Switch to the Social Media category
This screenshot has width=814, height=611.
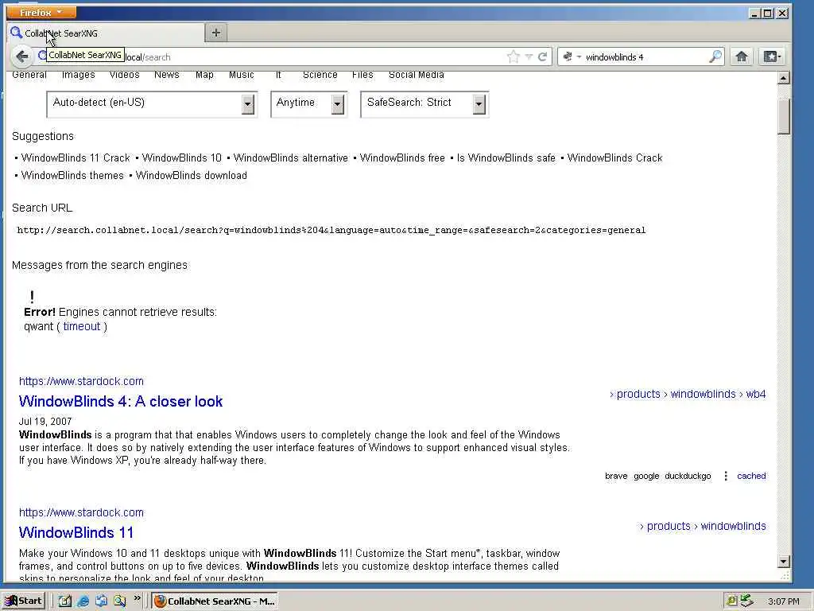tap(417, 75)
